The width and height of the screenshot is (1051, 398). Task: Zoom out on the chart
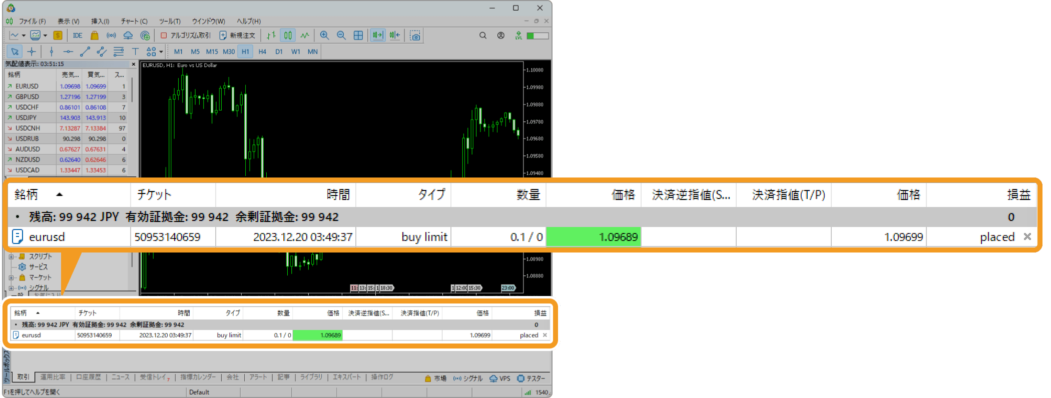pos(341,35)
